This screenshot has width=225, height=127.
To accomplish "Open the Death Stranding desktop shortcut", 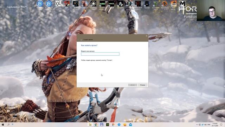I will coord(76,5).
